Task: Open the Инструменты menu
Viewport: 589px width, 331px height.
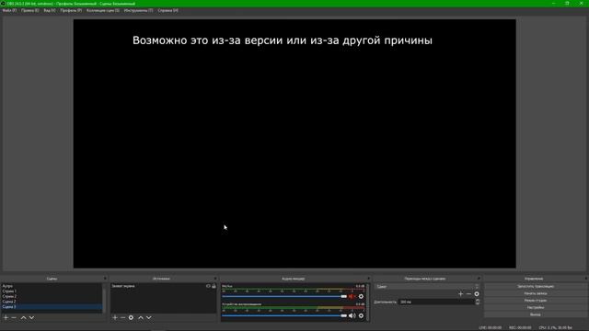Action: point(139,10)
